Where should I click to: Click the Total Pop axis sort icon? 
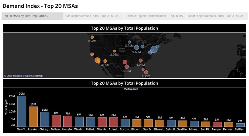click(6, 100)
